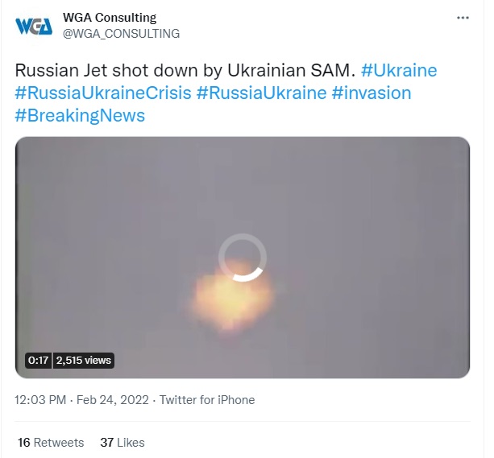Screen dimensions: 494x458
Task: Open the More options ellipsis menu
Action: 463,18
